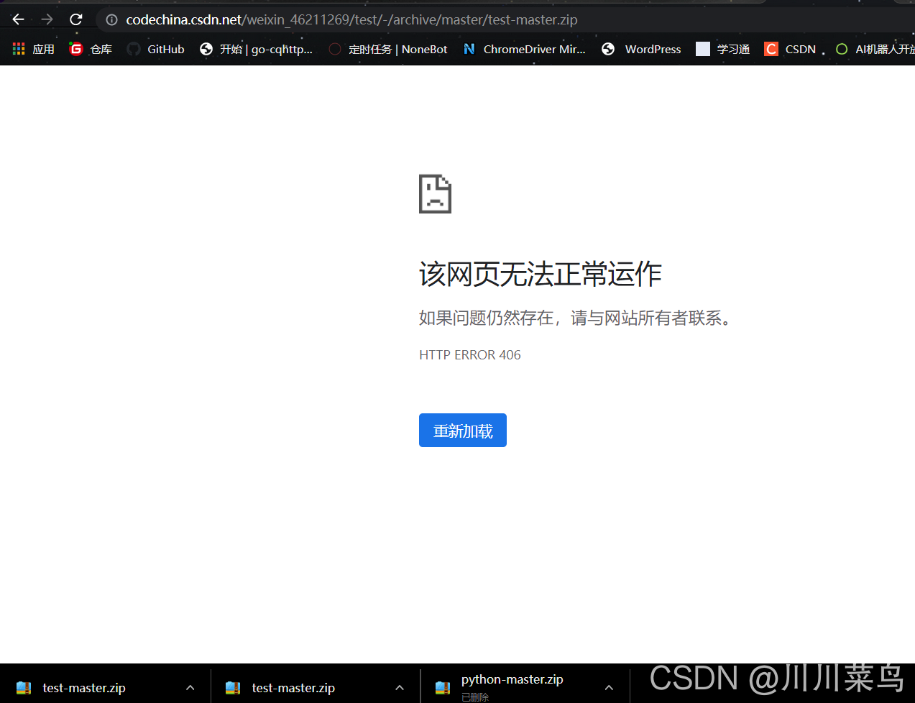Click the page reload icon
Image resolution: width=915 pixels, height=703 pixels.
coord(75,19)
